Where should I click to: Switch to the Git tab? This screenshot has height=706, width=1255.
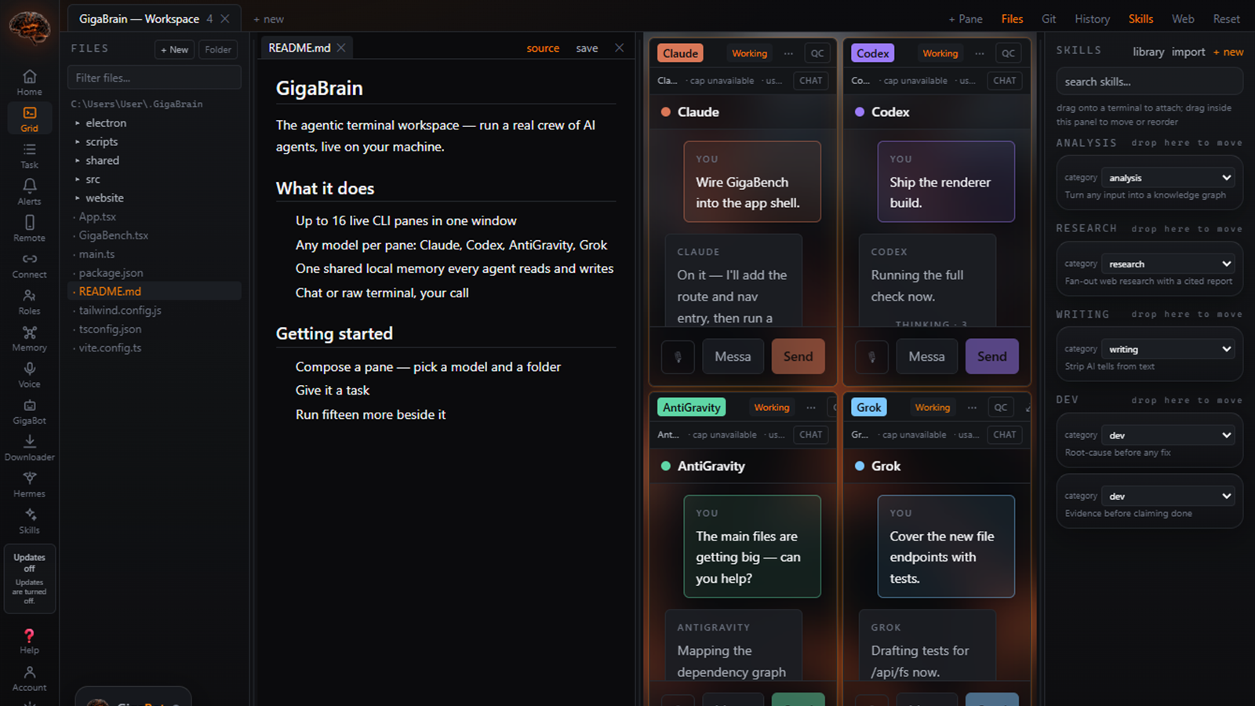pyautogui.click(x=1049, y=19)
